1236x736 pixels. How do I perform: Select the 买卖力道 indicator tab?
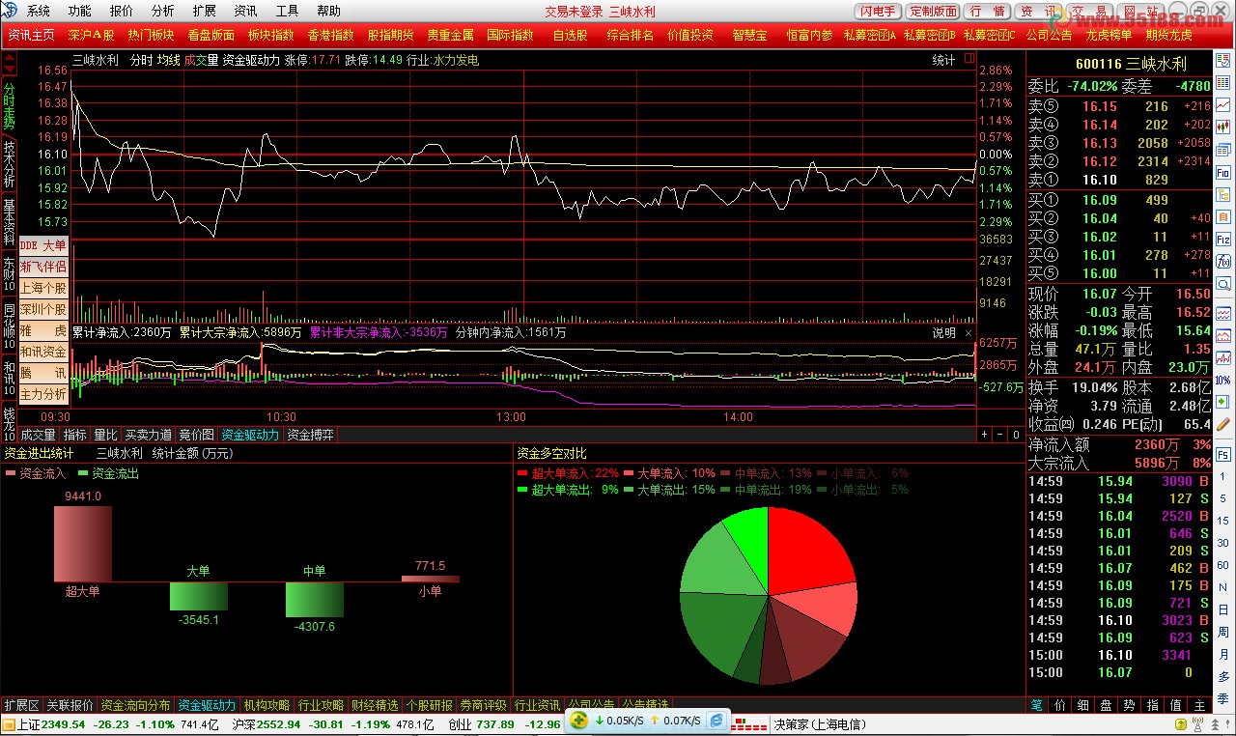tap(148, 435)
